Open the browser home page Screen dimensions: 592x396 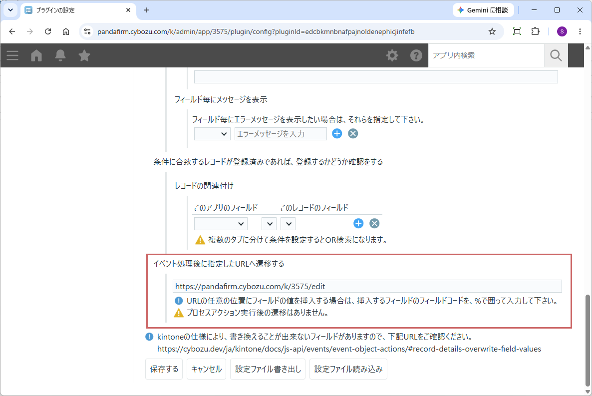coord(66,31)
